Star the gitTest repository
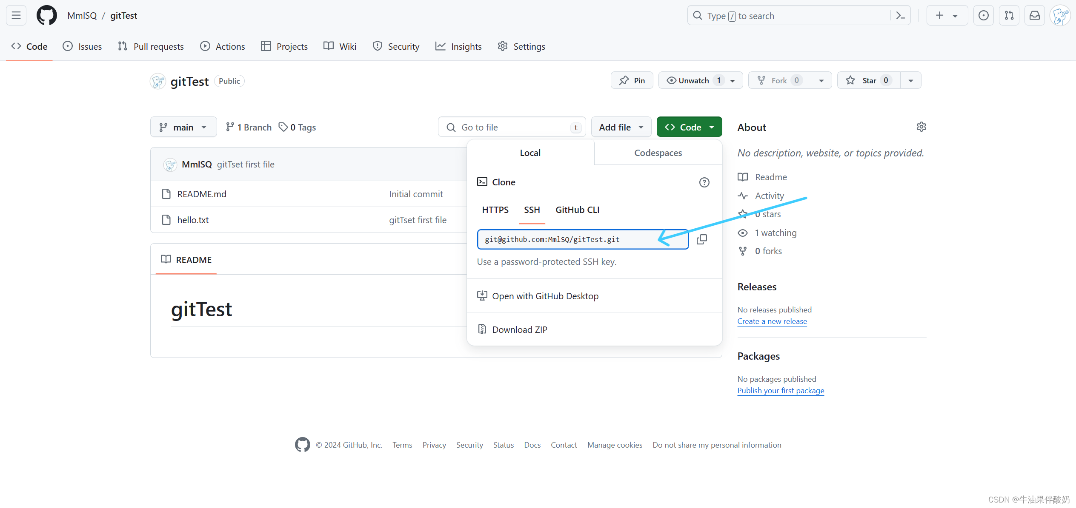Screen dimensions: 1076x508 (868, 80)
